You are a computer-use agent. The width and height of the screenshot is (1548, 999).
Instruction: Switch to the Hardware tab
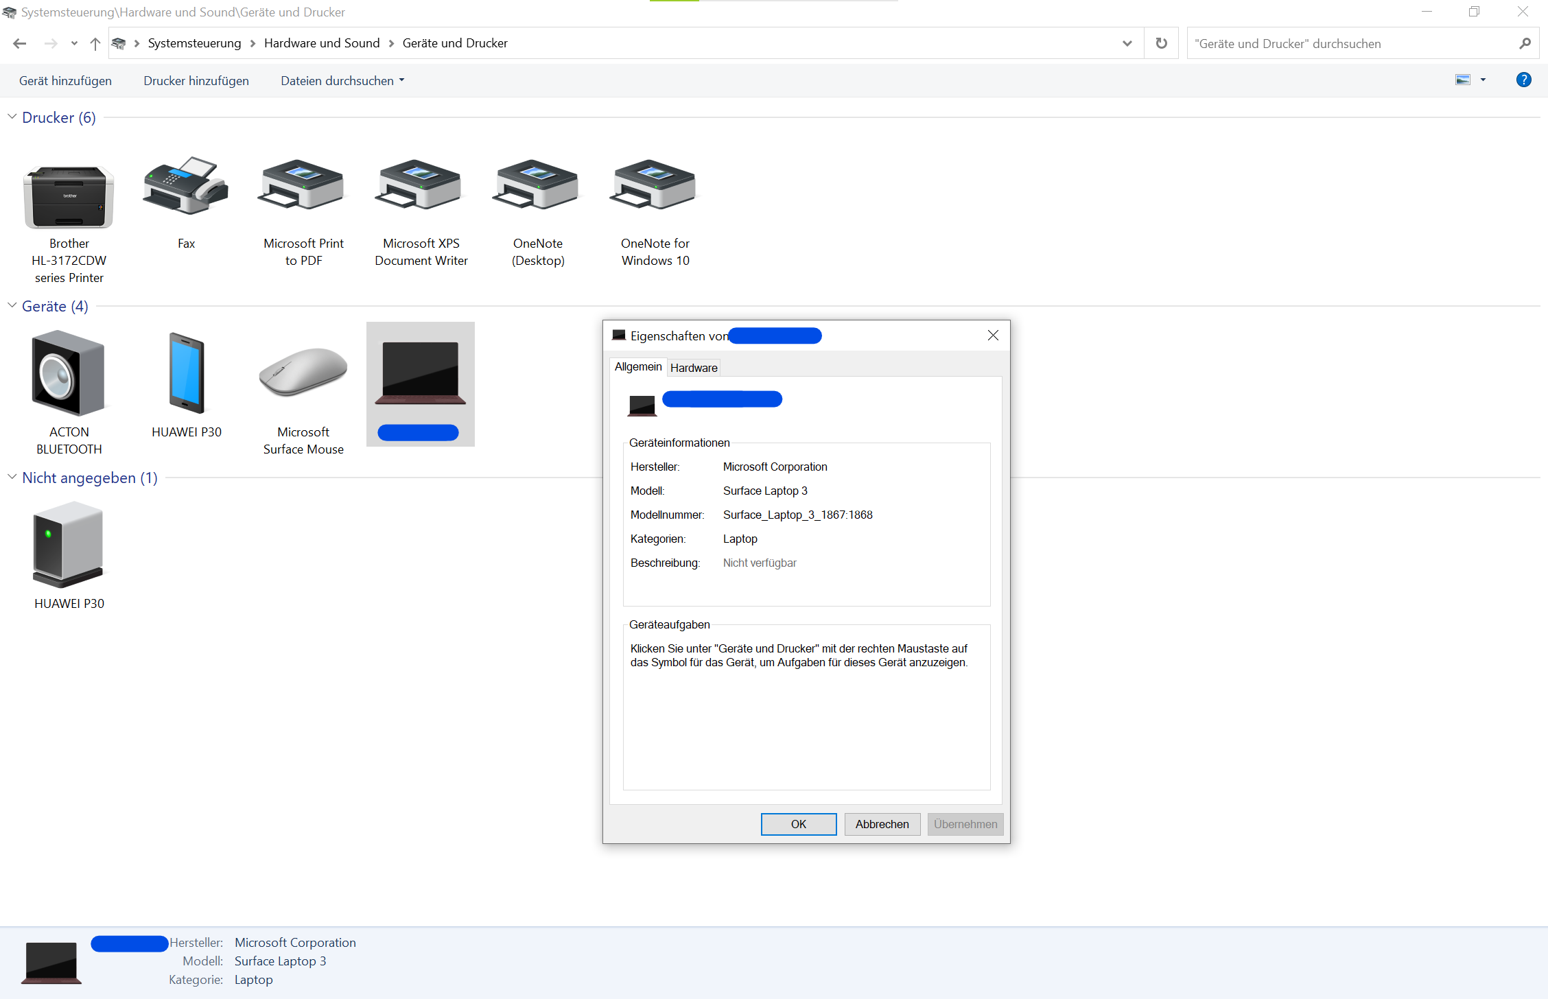click(x=694, y=368)
